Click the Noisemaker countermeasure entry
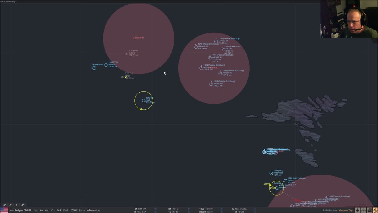The height and width of the screenshot is (213, 378). [x=239, y=209]
